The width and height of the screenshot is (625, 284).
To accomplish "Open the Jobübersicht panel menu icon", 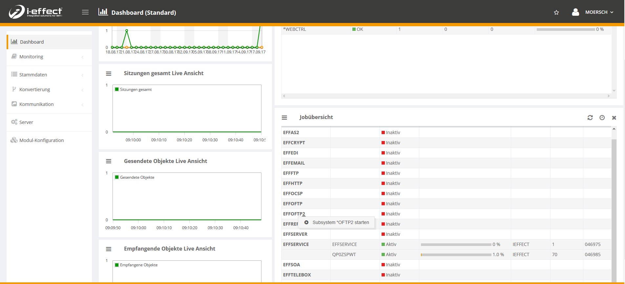I will 284,118.
